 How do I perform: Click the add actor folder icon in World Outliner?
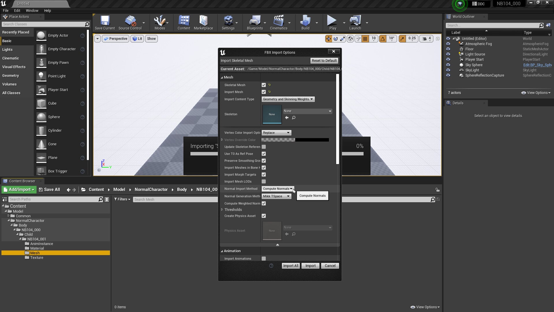(x=548, y=25)
